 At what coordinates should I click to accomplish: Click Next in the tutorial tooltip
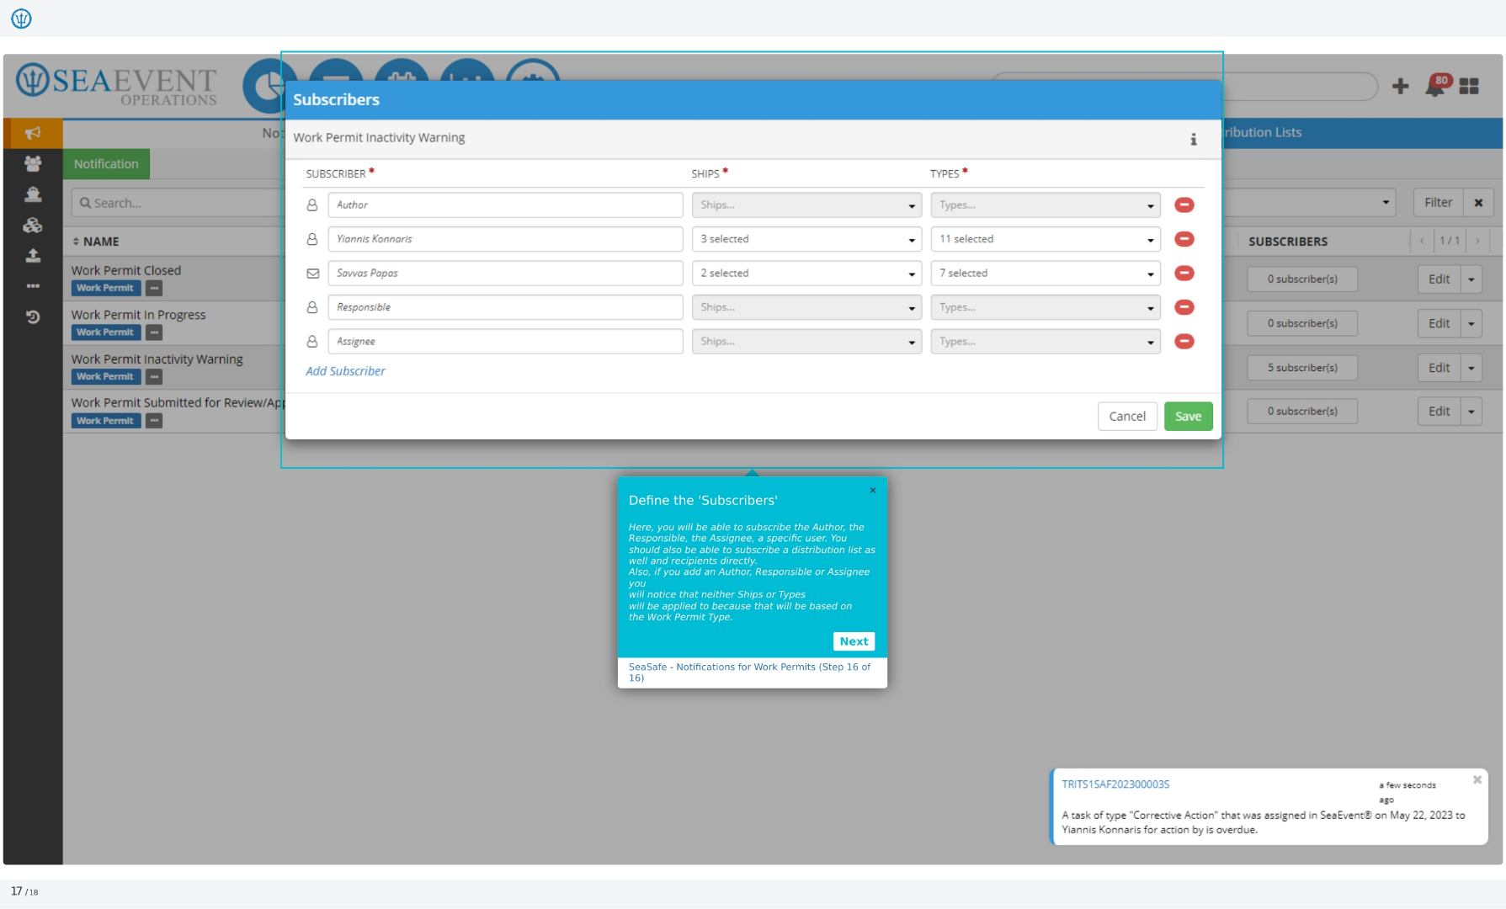(854, 641)
